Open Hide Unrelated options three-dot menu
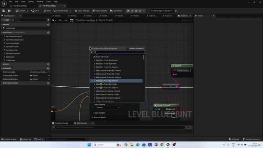 tap(70, 11)
